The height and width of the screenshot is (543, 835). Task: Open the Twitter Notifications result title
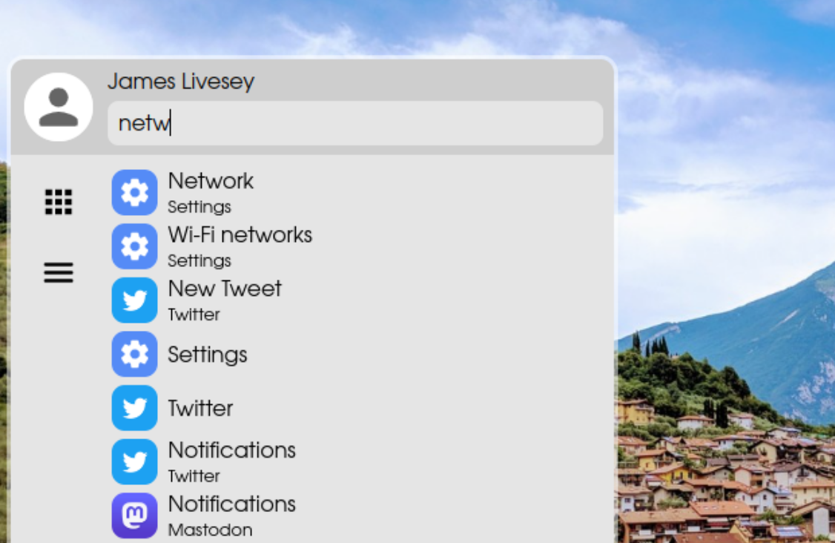tap(231, 450)
